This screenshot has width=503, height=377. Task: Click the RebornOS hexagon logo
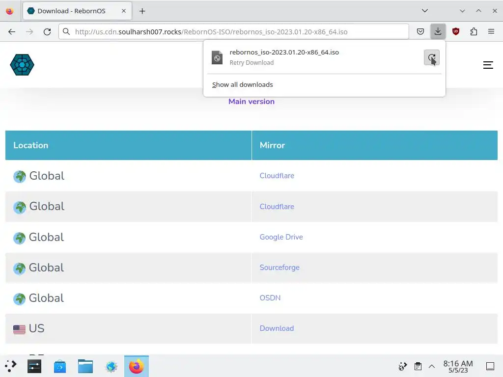pos(22,65)
